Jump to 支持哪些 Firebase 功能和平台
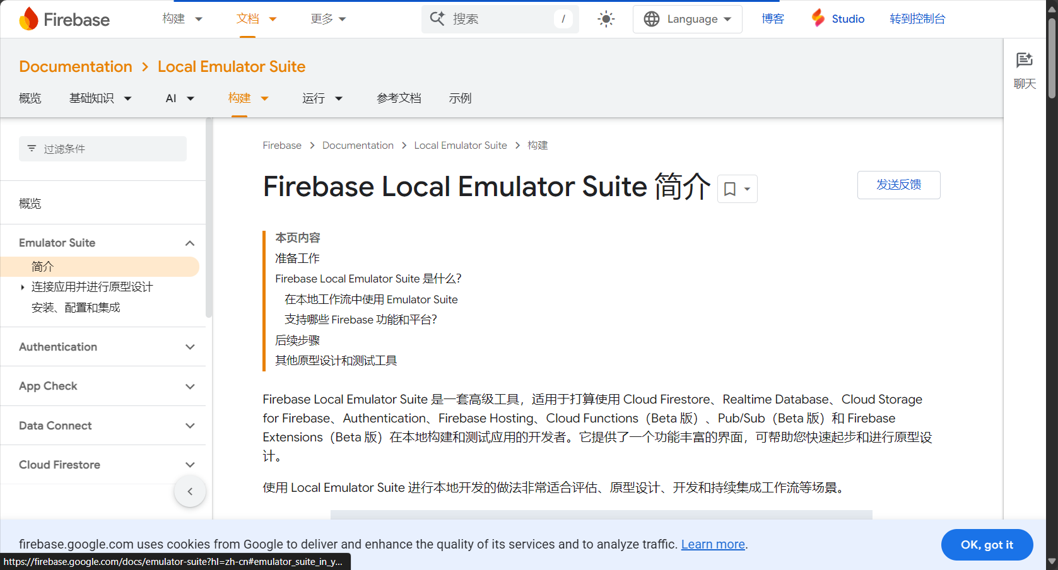The image size is (1058, 570). [361, 320]
